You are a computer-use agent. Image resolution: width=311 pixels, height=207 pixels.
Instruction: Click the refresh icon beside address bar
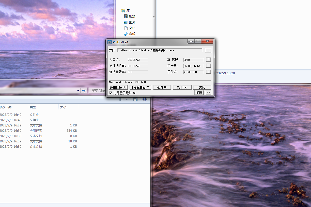coord(84,91)
